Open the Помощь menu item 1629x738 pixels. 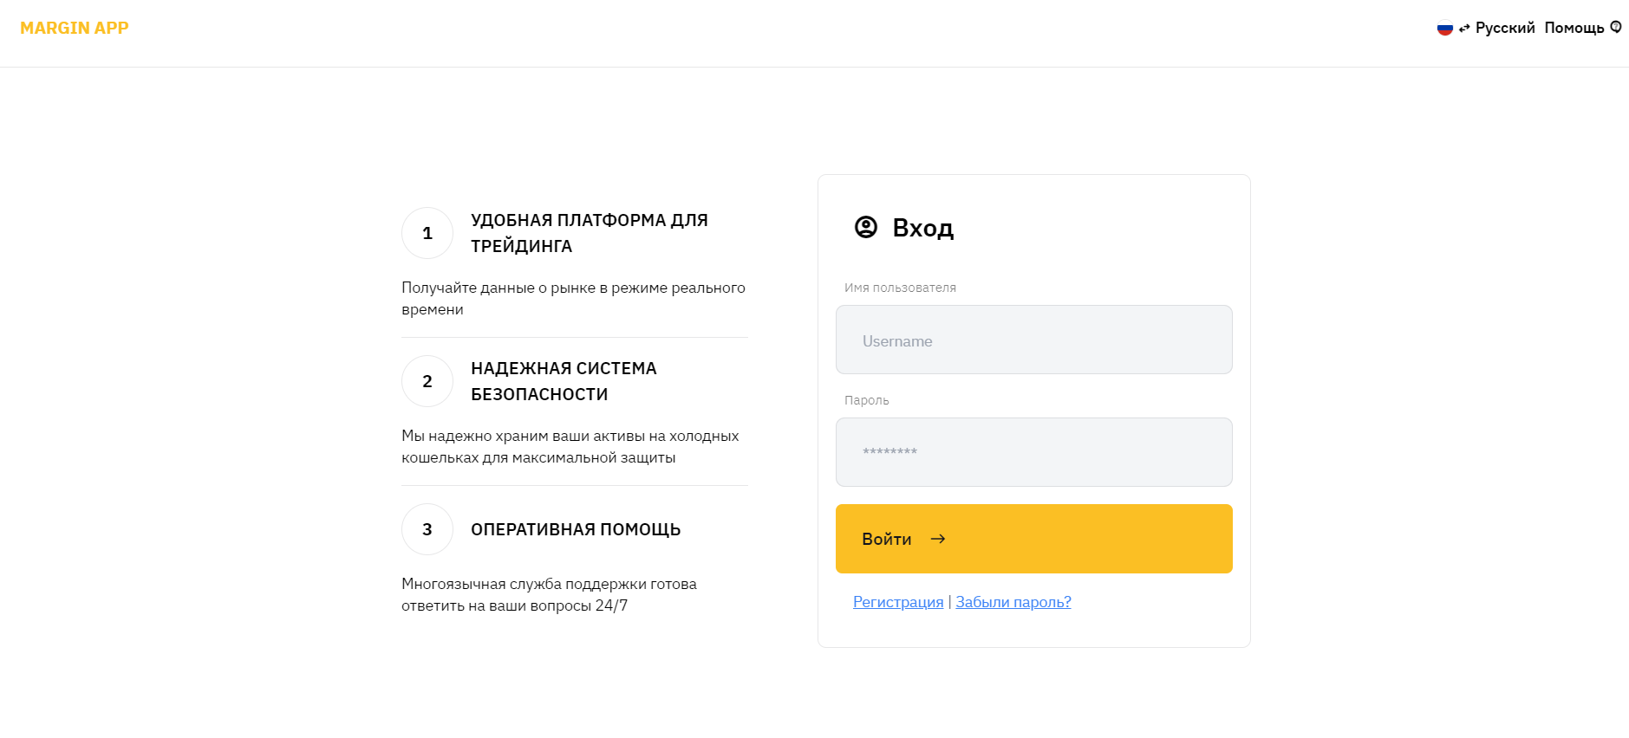tap(1574, 28)
